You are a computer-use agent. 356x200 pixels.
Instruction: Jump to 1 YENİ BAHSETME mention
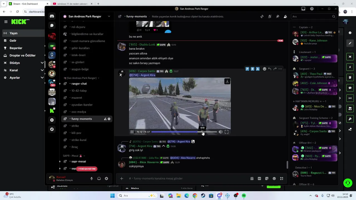click(x=86, y=169)
